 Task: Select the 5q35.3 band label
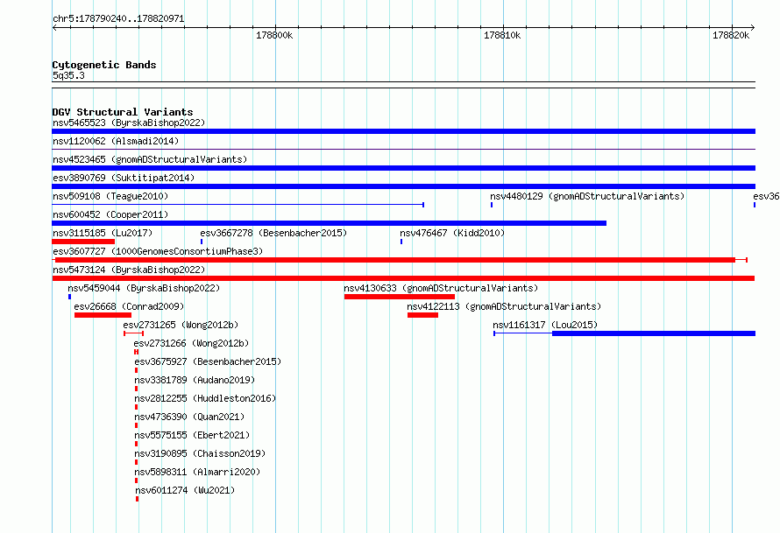coord(68,75)
